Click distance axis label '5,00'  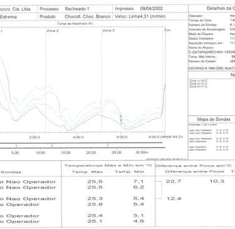coord(15,153)
